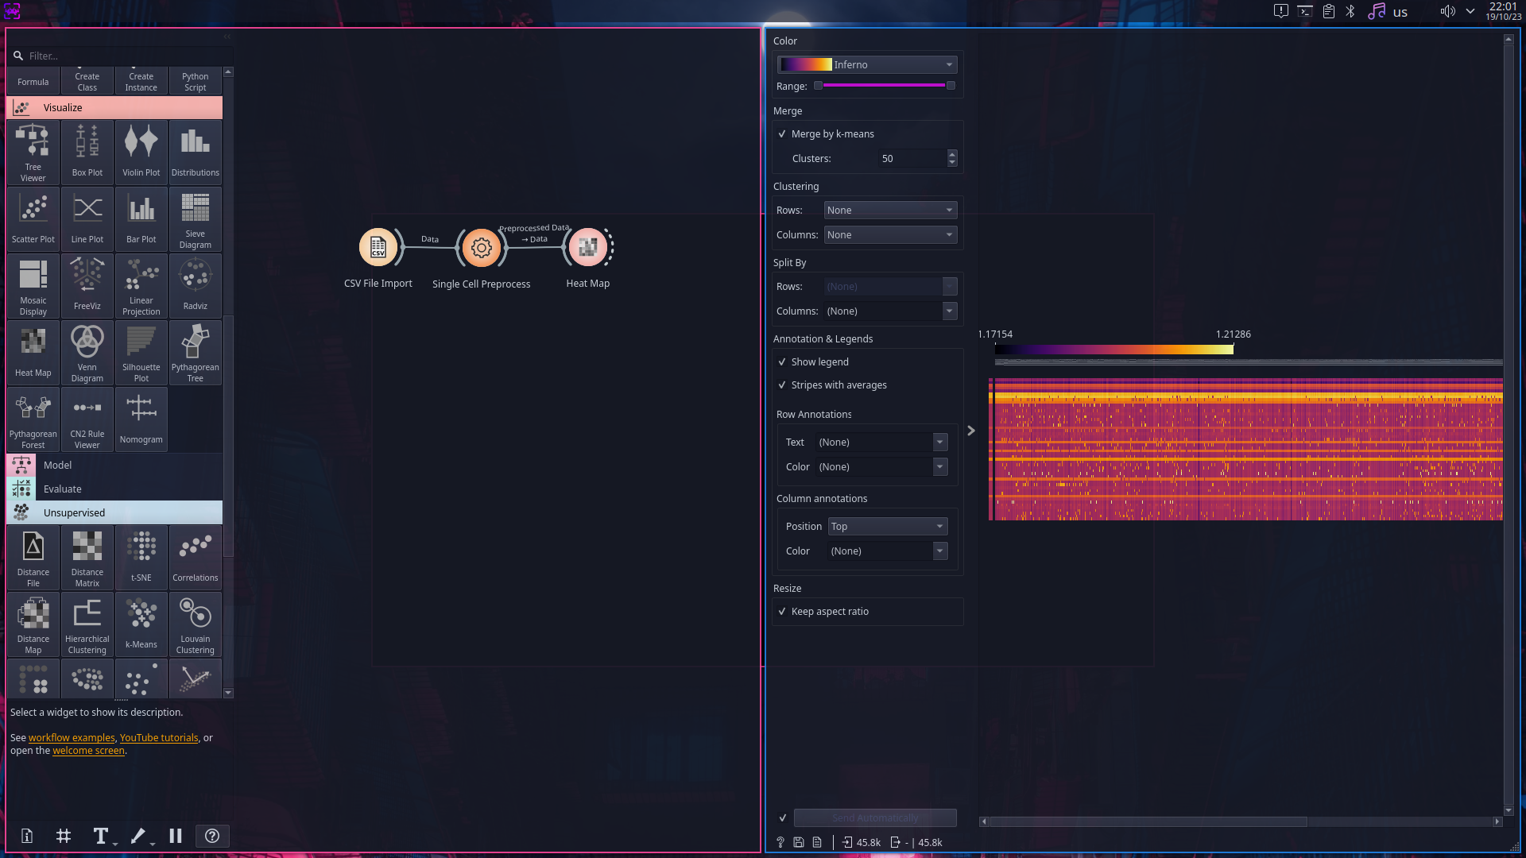Open the CSV File Import node on canvas
The height and width of the screenshot is (858, 1526).
coord(378,247)
